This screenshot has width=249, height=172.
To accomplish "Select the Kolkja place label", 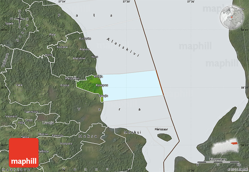I will [x=98, y=76].
